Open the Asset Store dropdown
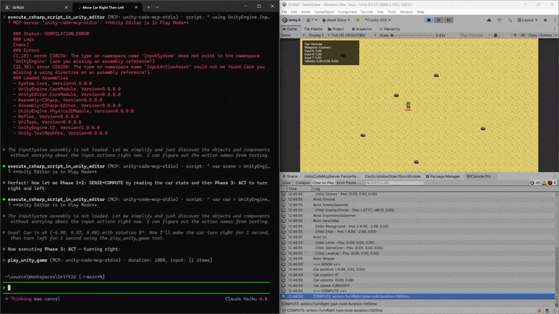 click(336, 20)
